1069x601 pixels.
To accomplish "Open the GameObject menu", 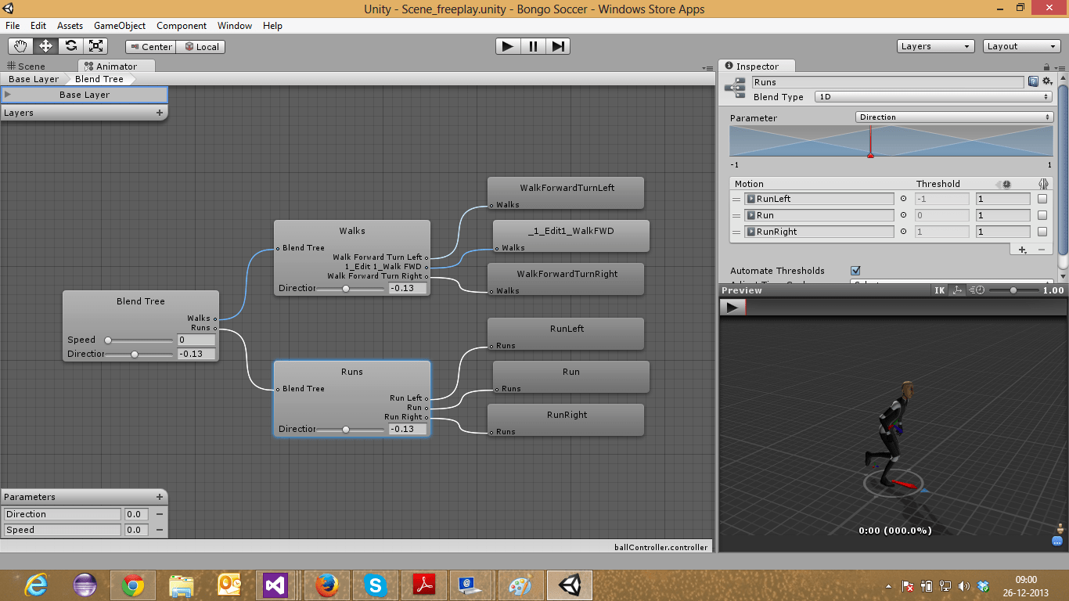I will (120, 26).
